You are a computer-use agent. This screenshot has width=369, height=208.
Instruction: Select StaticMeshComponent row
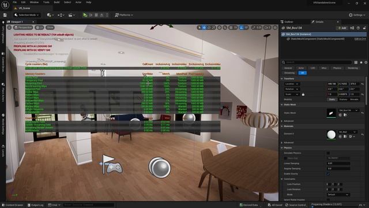[x=323, y=39]
